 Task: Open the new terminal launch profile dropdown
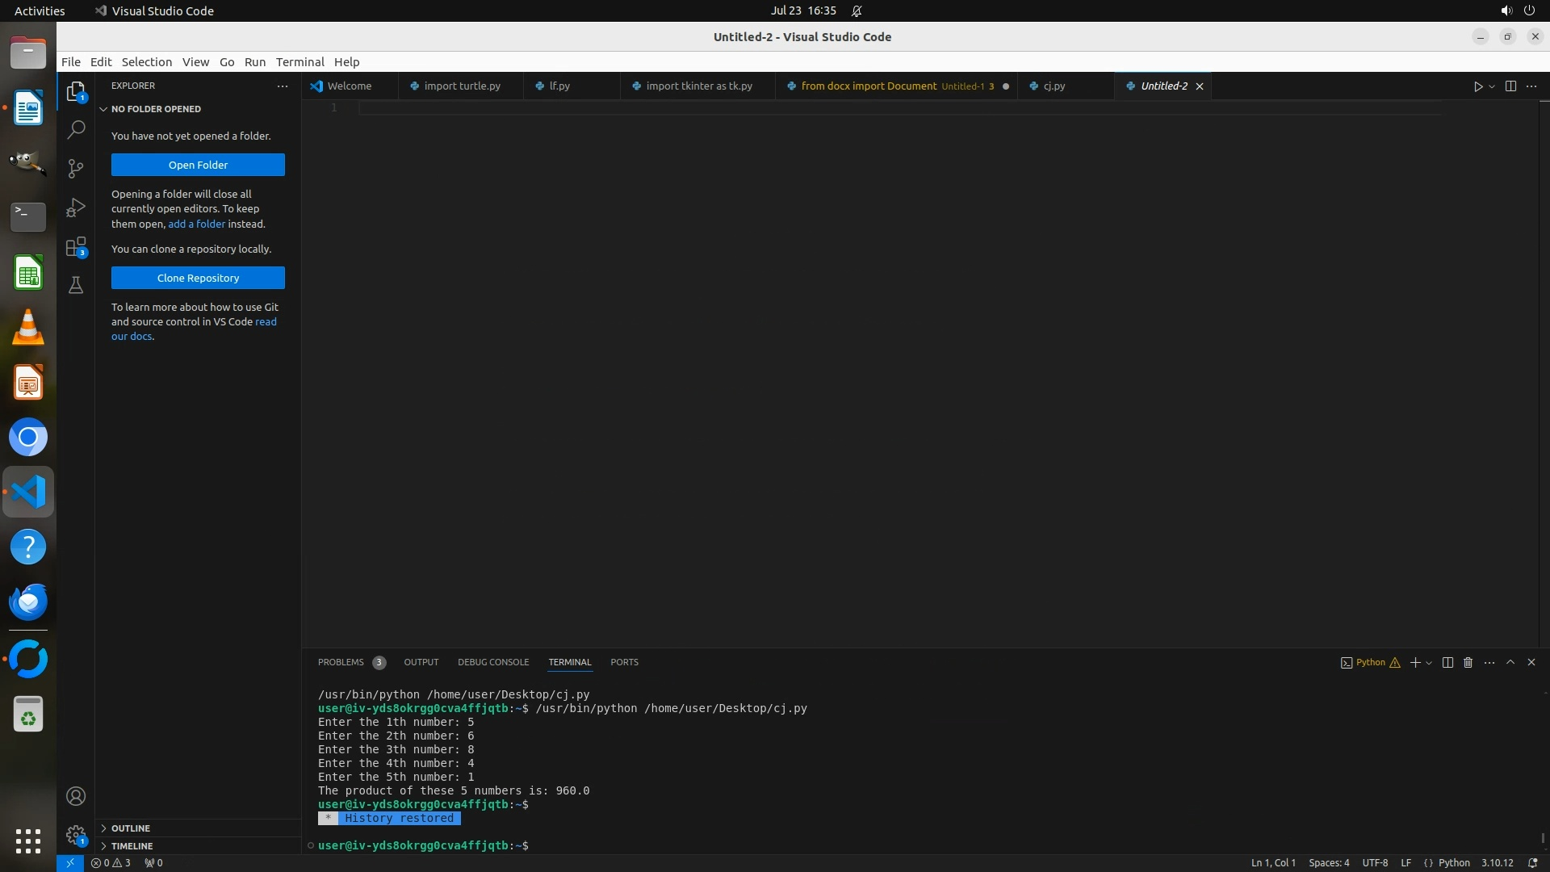1429,663
